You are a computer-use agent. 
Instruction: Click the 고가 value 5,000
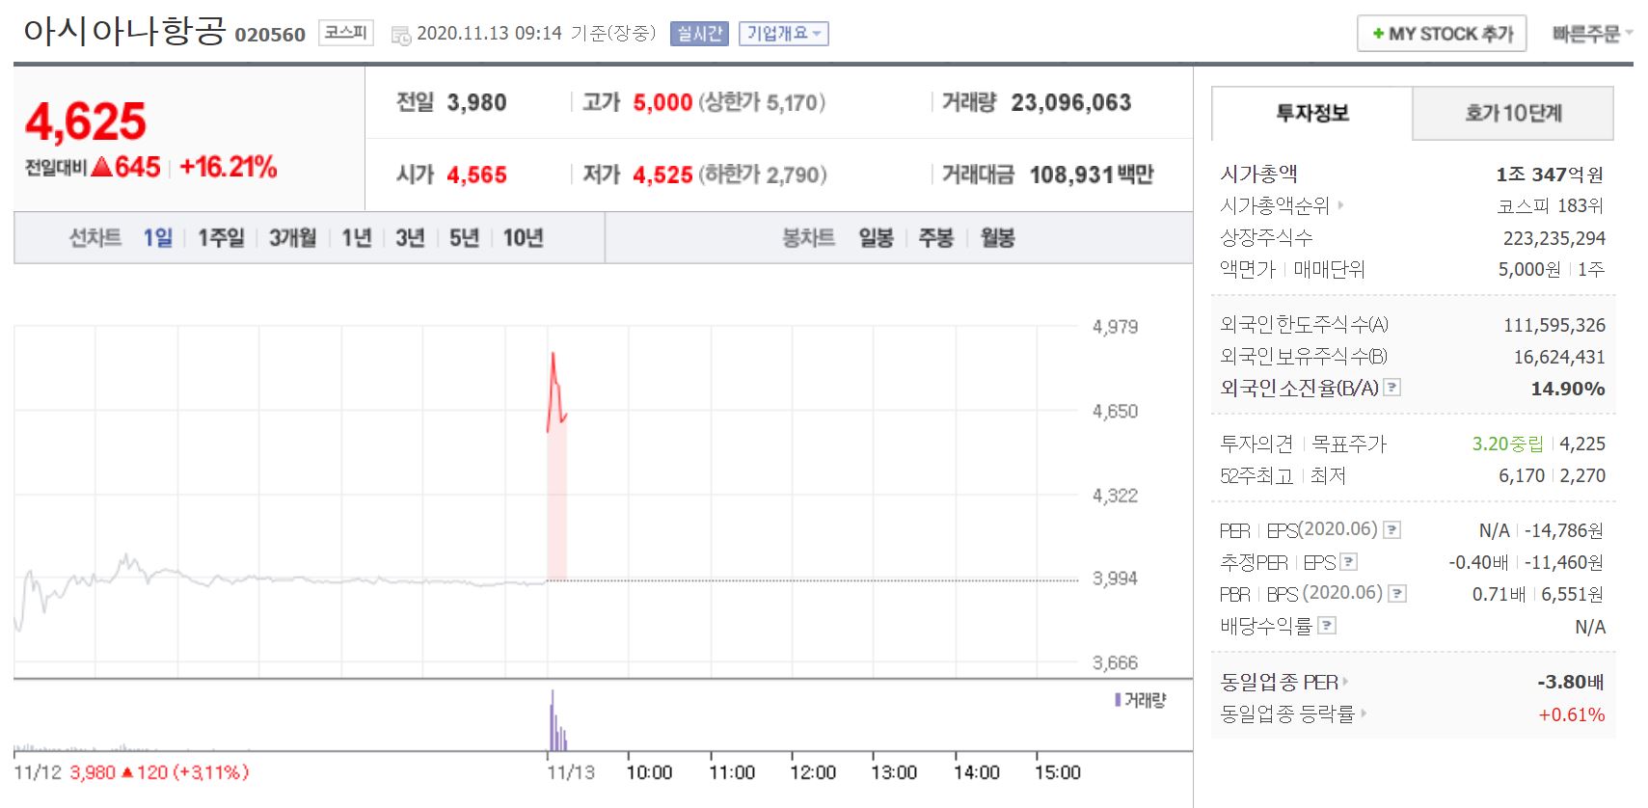tap(662, 102)
